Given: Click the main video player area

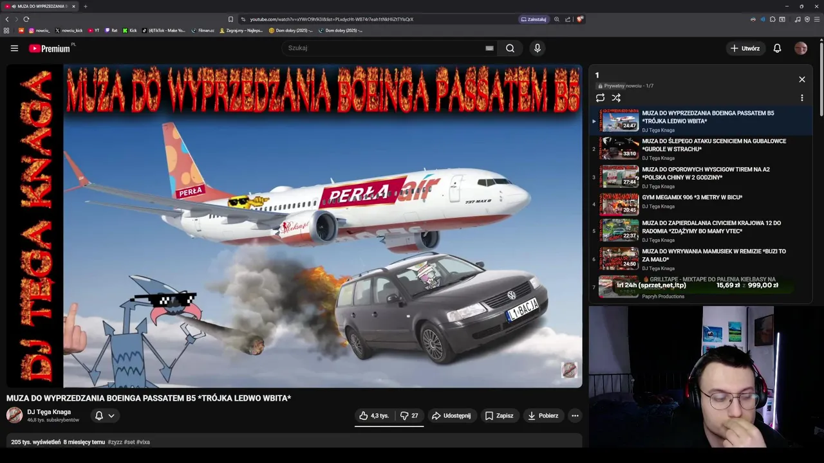Looking at the screenshot, I should point(294,226).
